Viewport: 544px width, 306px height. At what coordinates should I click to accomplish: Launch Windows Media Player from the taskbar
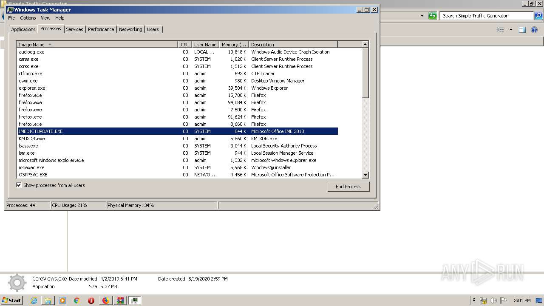[x=62, y=300]
